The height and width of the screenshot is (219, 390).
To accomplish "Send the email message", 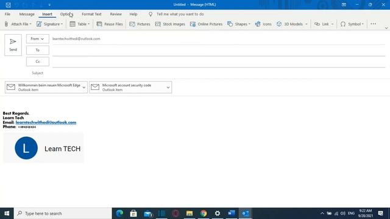I will 13,45.
